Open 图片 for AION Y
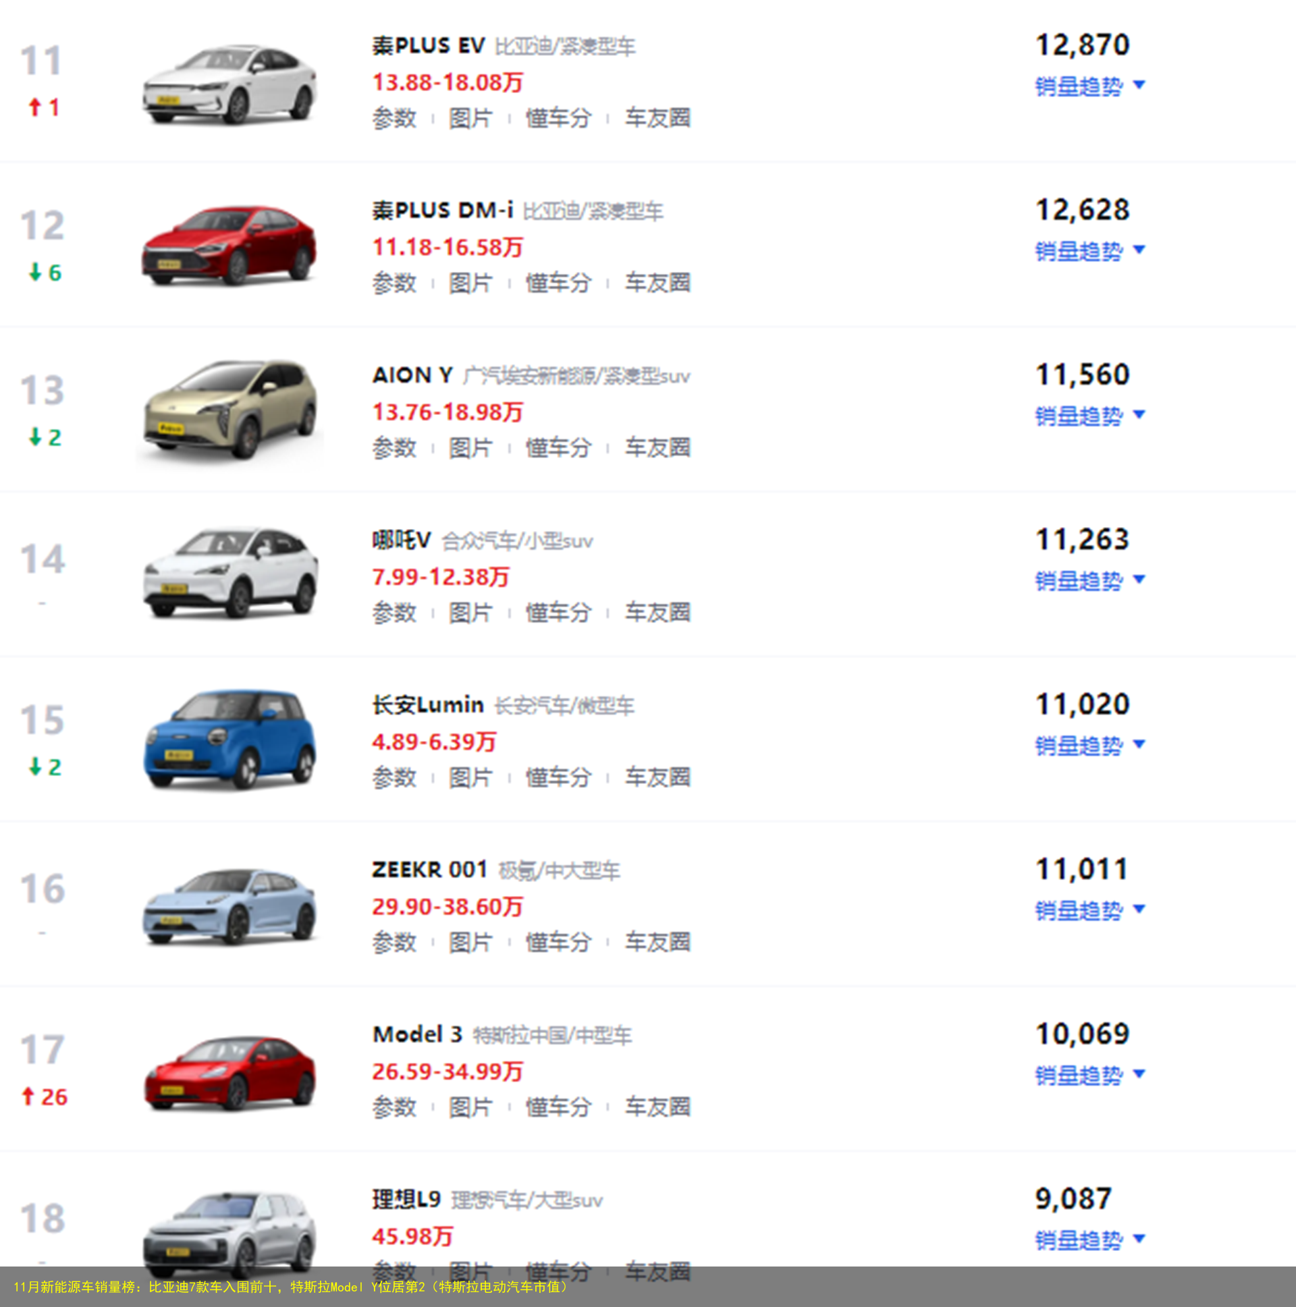 click(x=471, y=448)
